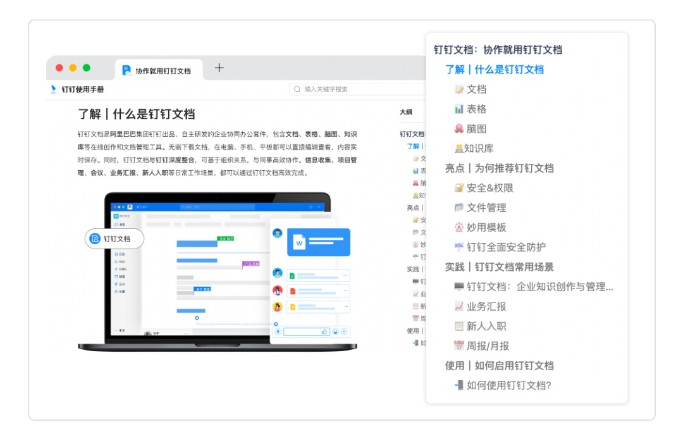The image size is (683, 441).
Task: Click the search magnifier icon
Action: tap(297, 89)
